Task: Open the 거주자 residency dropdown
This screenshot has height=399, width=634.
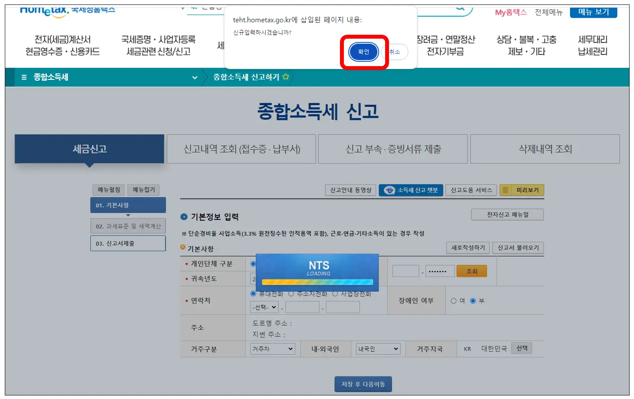Action: (272, 349)
